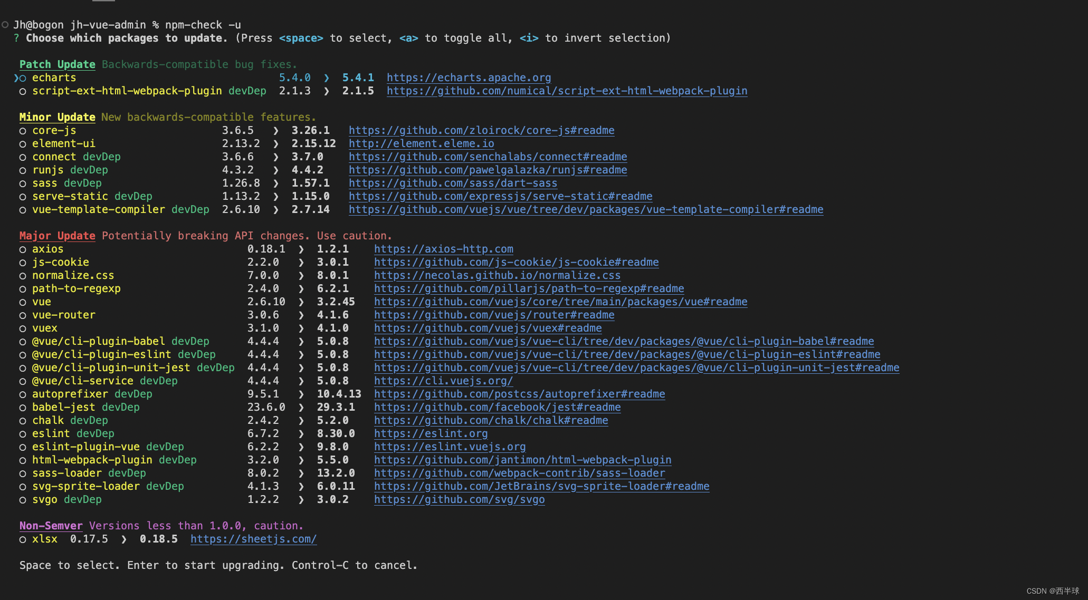Select the autoprefixer devDep selection circle

pos(23,394)
